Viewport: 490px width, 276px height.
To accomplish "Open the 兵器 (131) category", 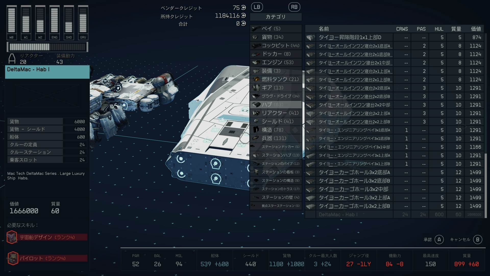I will point(274,138).
